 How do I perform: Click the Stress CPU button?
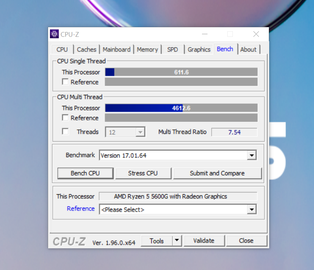[143, 173]
